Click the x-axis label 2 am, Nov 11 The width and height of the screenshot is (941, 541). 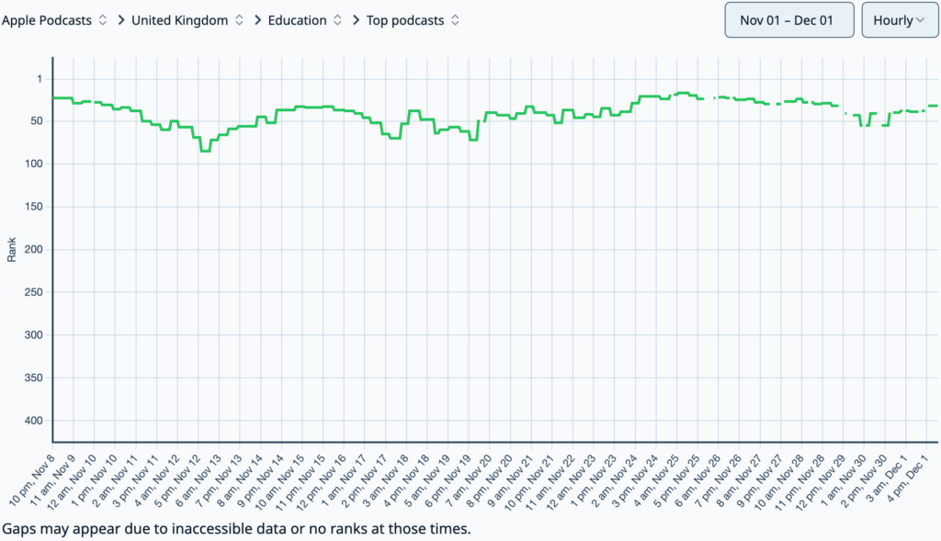pos(114,481)
